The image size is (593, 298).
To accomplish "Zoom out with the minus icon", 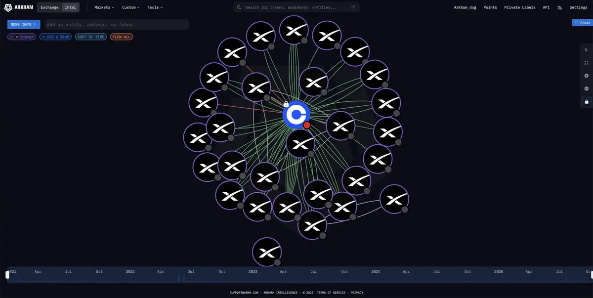I will (x=587, y=88).
